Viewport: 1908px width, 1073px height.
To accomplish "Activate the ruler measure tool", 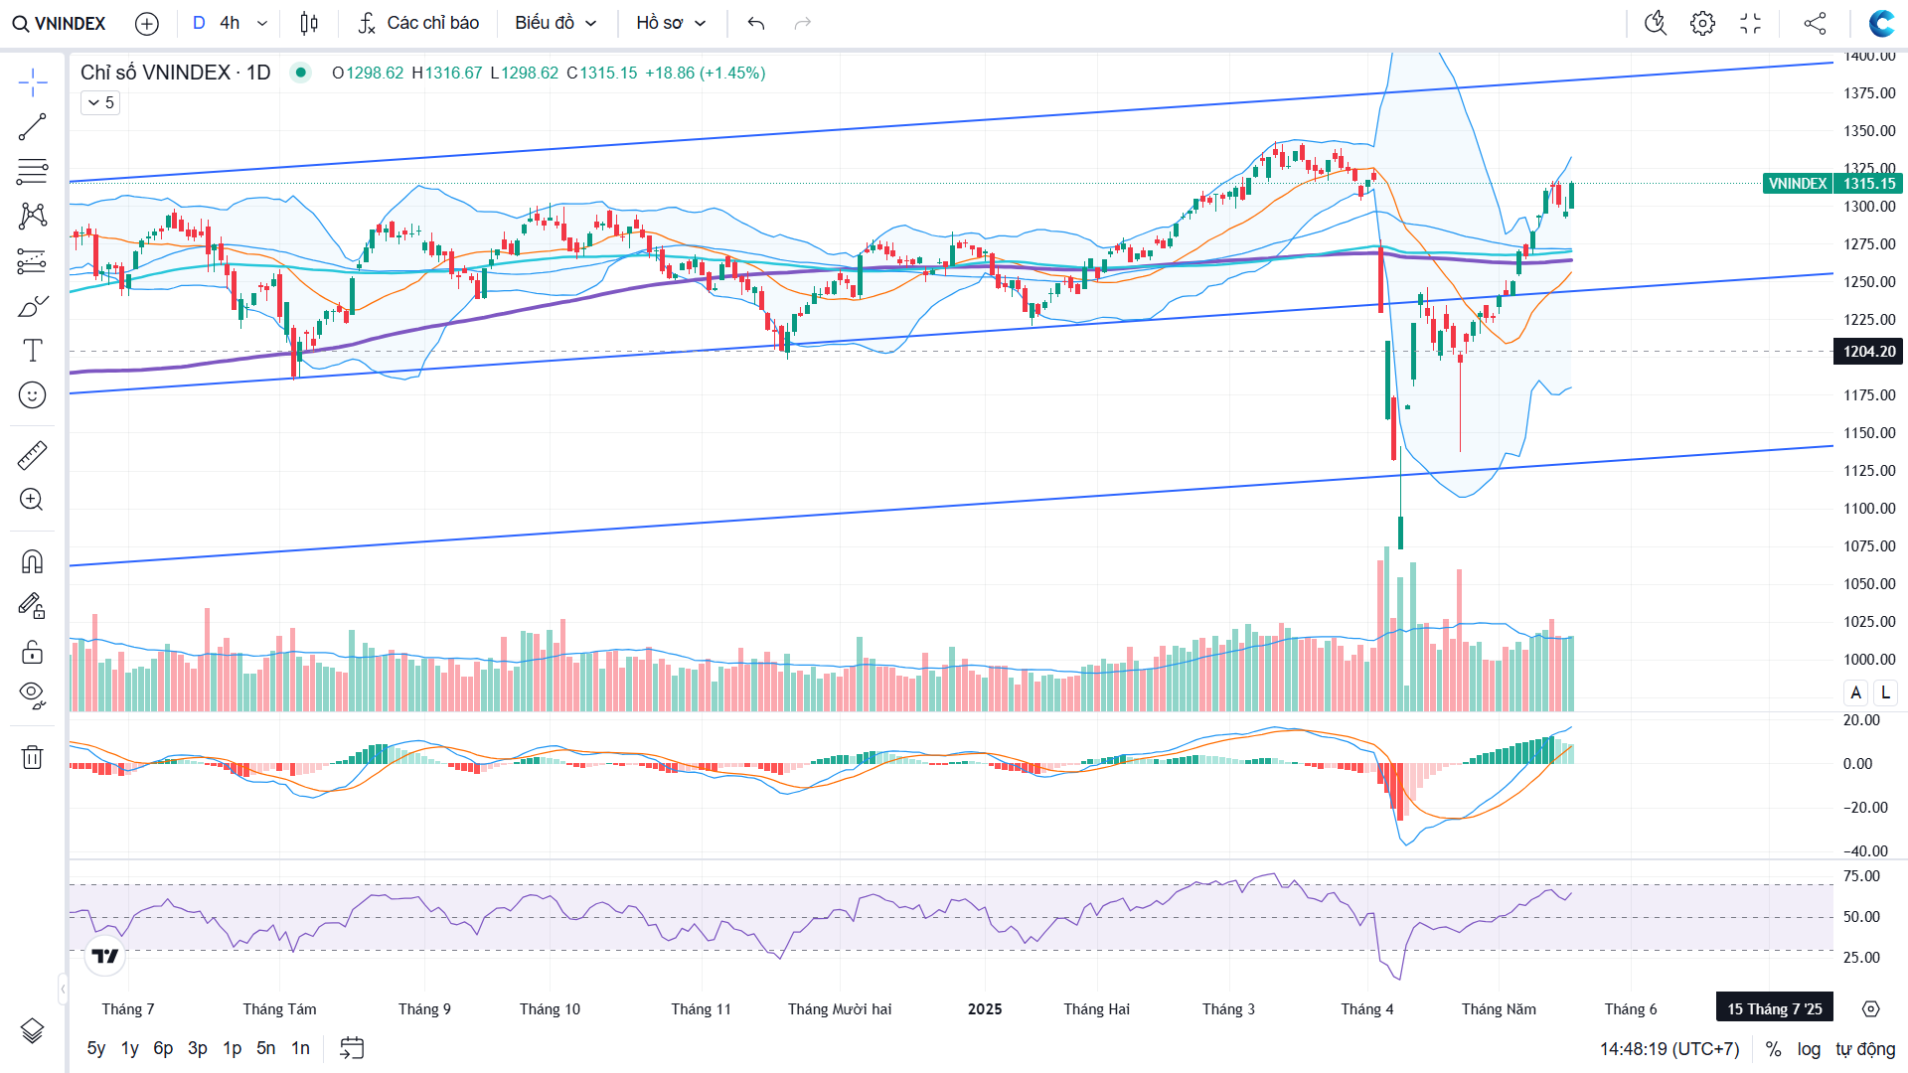I will 32,455.
